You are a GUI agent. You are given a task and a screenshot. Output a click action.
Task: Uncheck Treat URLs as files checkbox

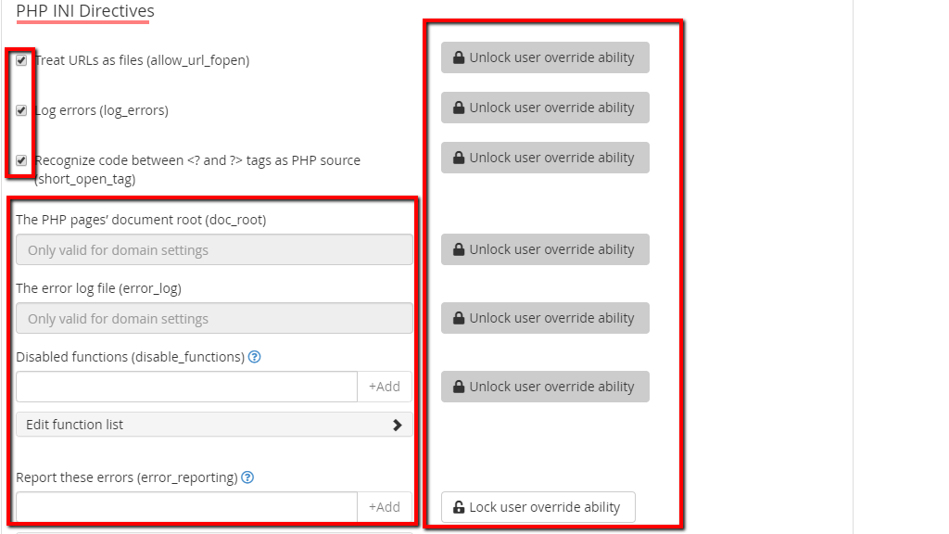(x=21, y=60)
